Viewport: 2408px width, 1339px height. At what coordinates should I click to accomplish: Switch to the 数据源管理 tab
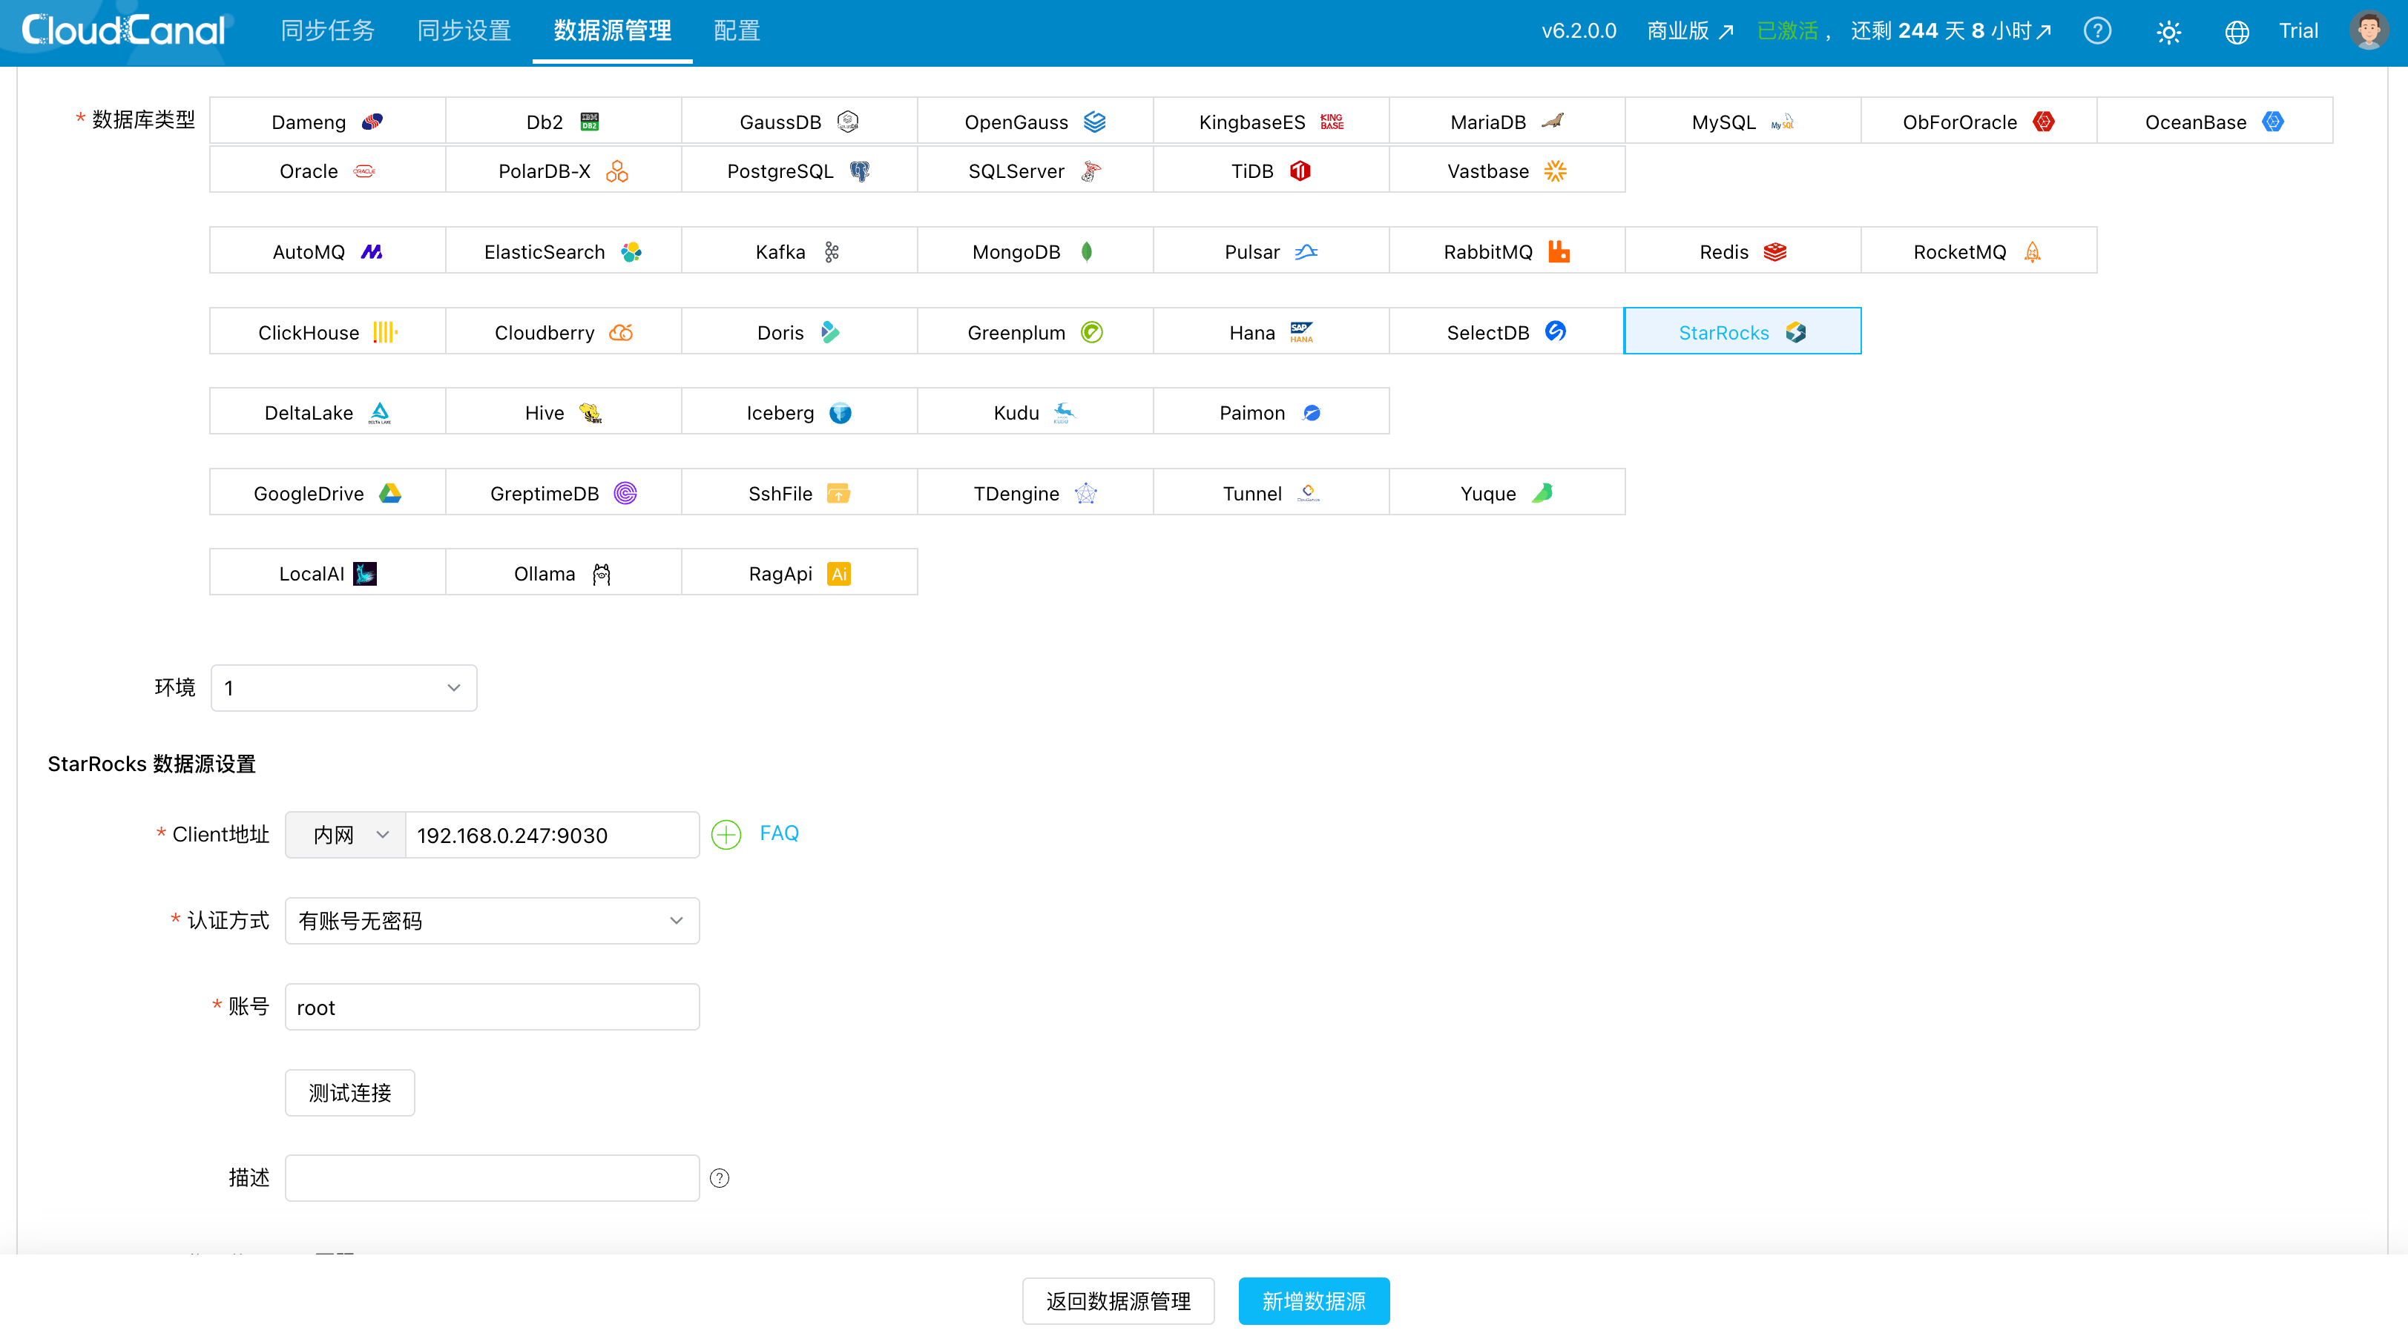[x=612, y=31]
